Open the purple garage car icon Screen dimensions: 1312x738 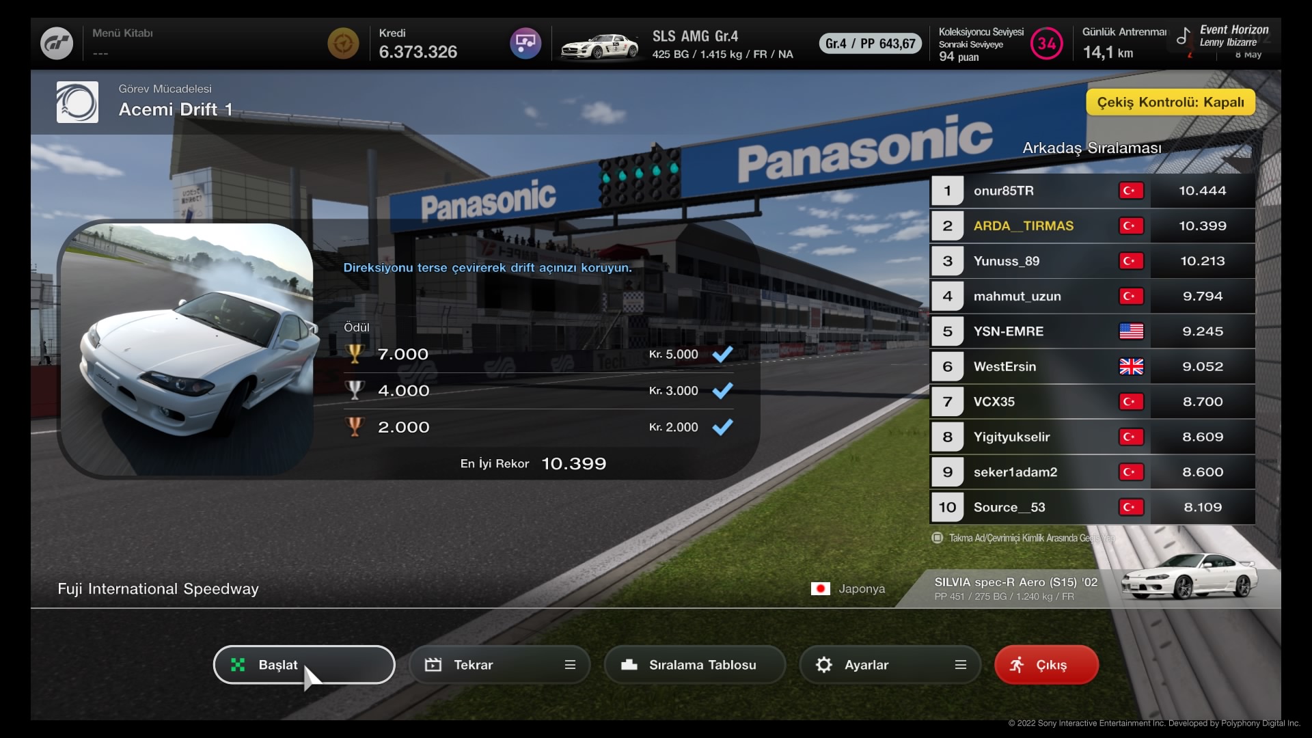525,44
